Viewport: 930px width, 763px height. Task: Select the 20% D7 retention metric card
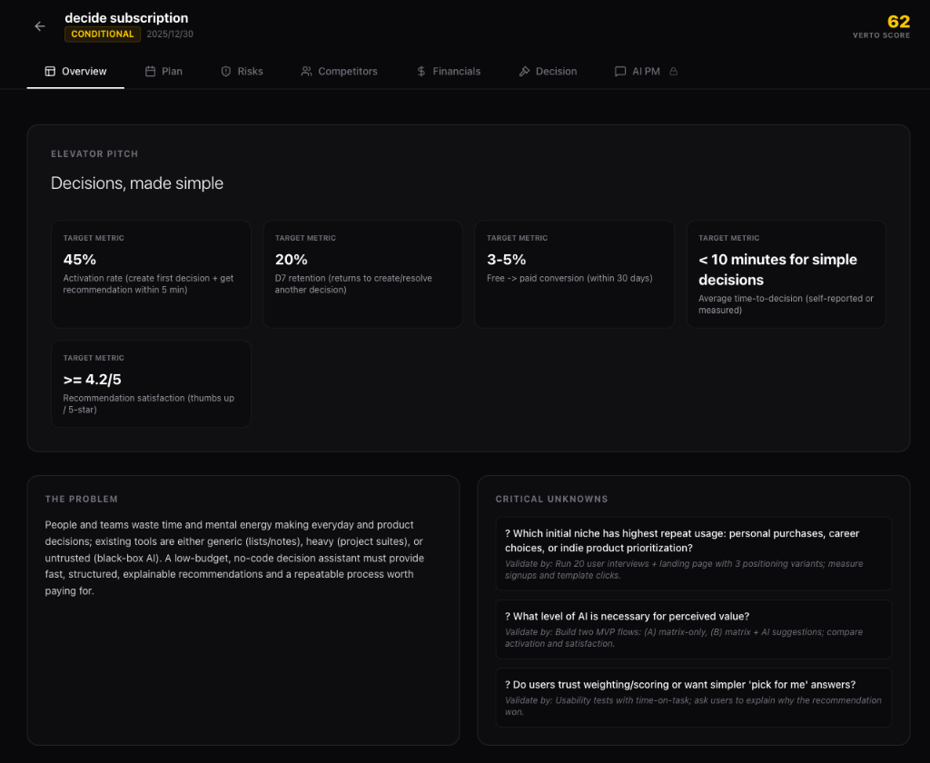click(362, 273)
